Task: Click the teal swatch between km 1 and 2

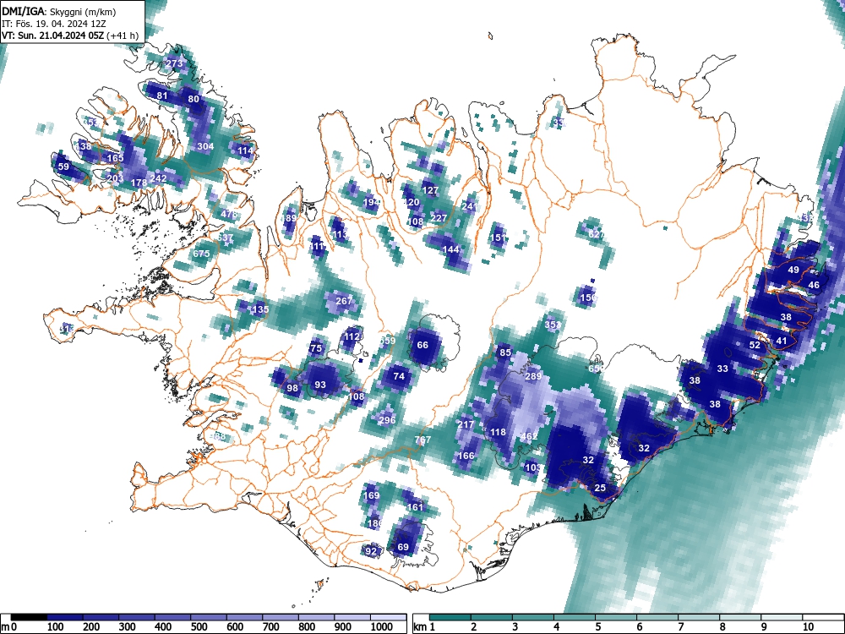Action: click(450, 618)
